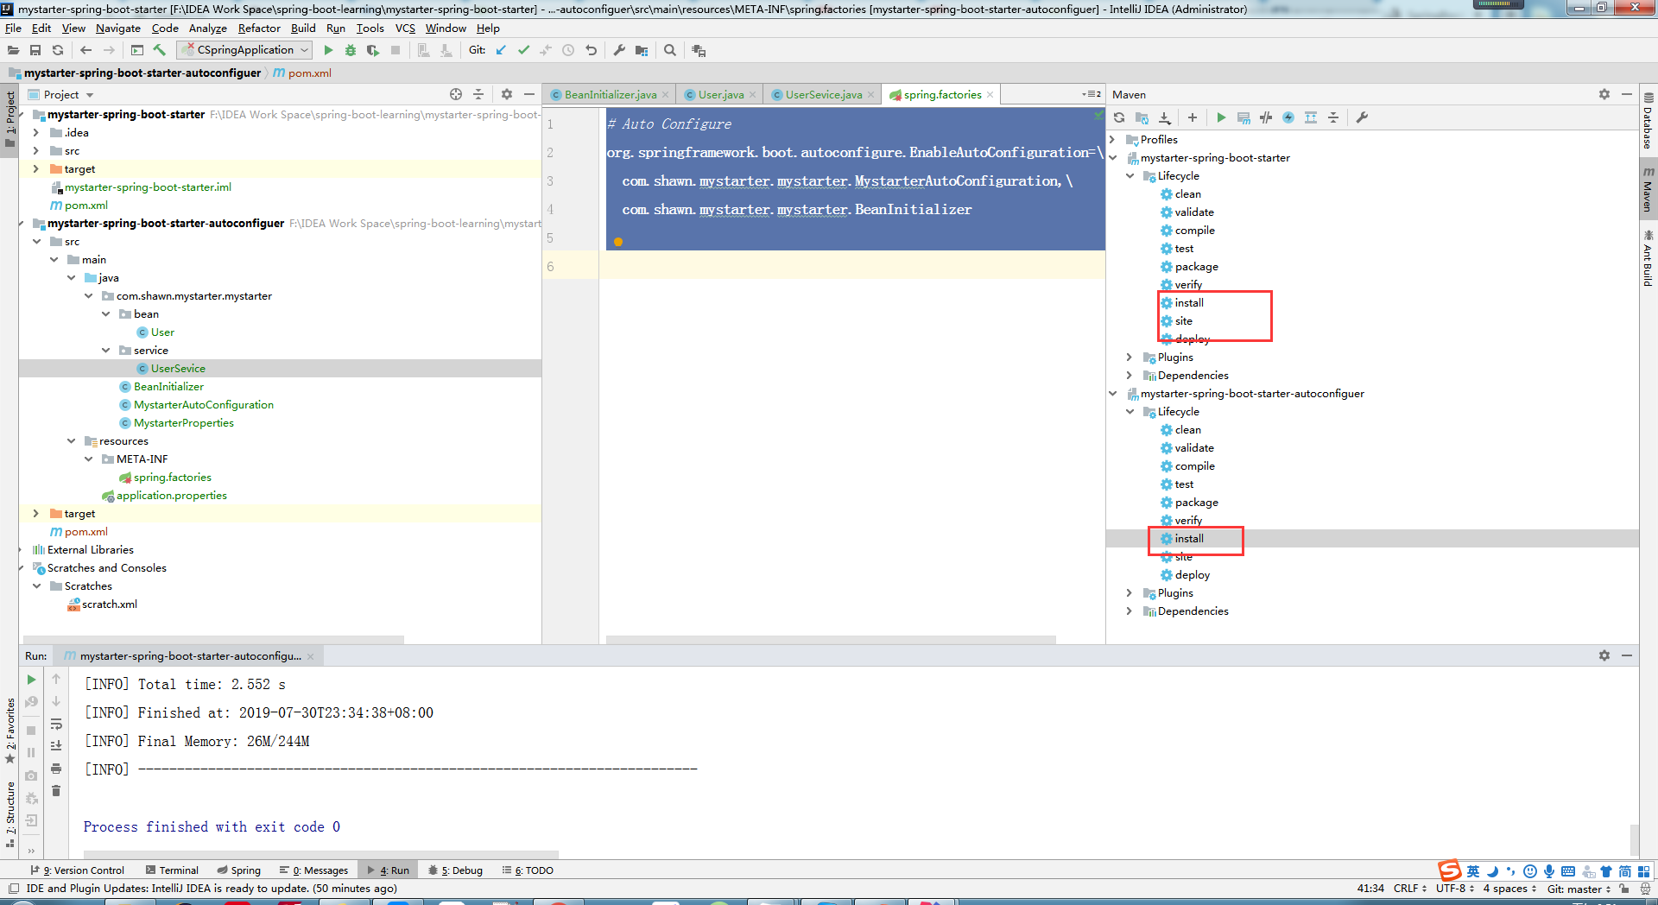This screenshot has height=905, width=1658.
Task: Start debugging with the bug icon
Action: coord(351,50)
